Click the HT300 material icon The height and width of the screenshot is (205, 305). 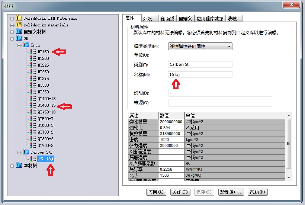pyautogui.click(x=33, y=85)
